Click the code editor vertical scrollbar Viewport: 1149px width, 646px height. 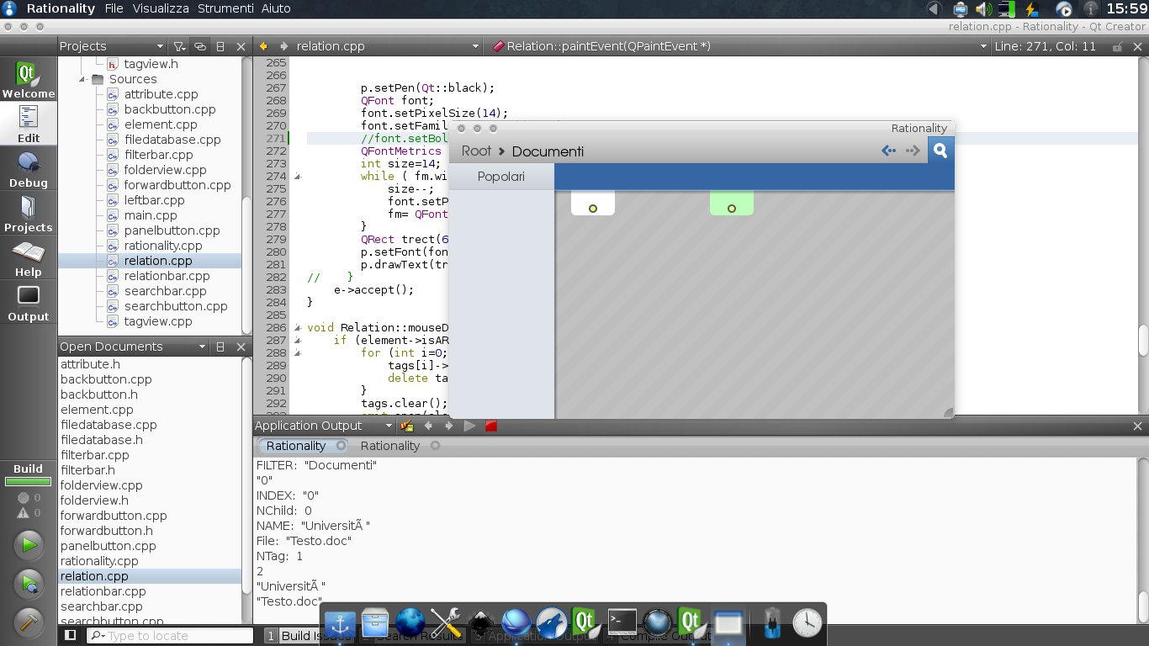(x=1143, y=339)
